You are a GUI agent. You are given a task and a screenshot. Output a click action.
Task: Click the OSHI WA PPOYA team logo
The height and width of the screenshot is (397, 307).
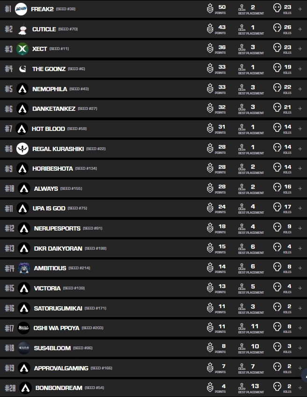coord(24,328)
